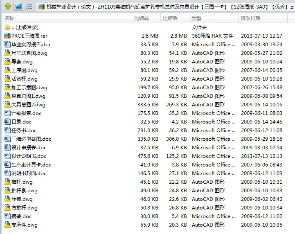Select the PROE三维图.rar archive icon

7,36
